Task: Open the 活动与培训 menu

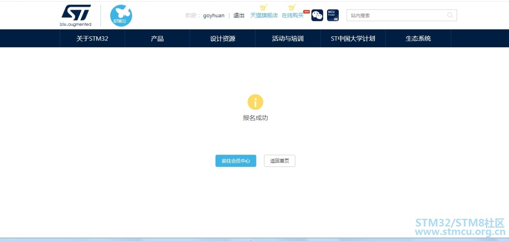Action: 288,38
